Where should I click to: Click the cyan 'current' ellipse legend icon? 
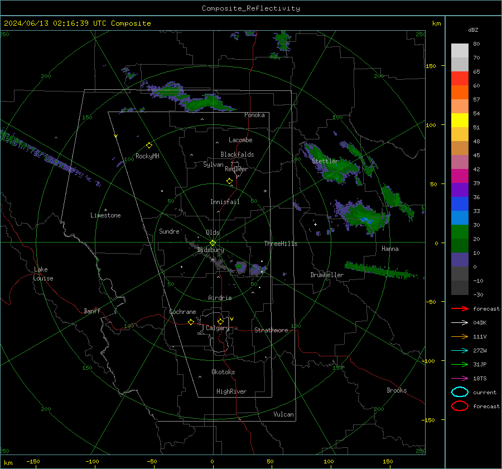pos(460,392)
